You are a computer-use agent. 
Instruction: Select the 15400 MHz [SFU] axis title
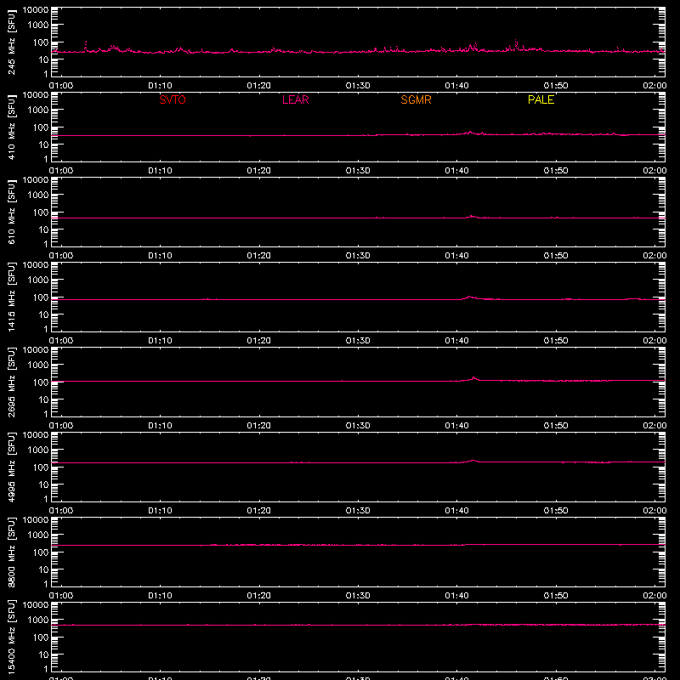[12, 637]
